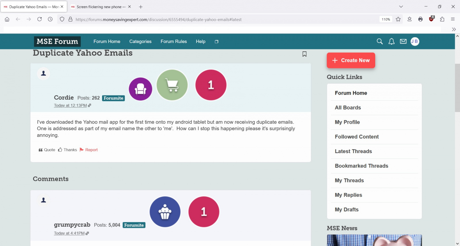Close the Duplicate Yahoo Emails tab

click(x=62, y=7)
